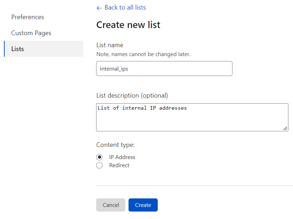Select the IP Address radio button
This screenshot has width=293, height=219.
pyautogui.click(x=99, y=157)
